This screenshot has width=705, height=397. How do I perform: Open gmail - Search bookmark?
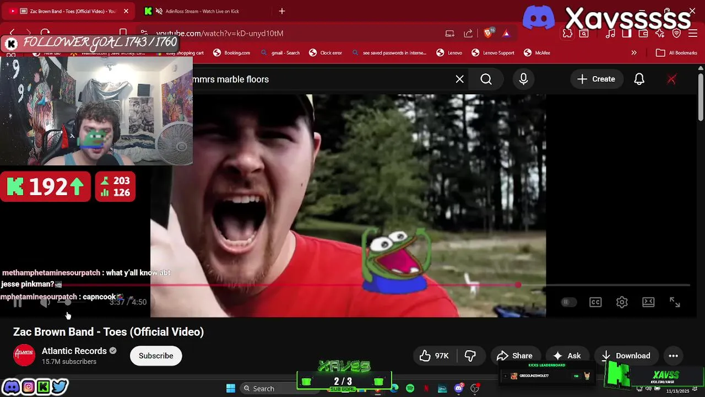280,53
